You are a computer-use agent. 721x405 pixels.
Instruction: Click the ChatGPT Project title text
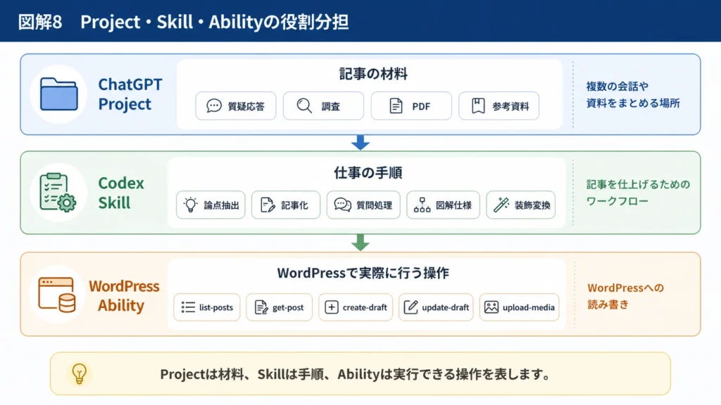130,94
